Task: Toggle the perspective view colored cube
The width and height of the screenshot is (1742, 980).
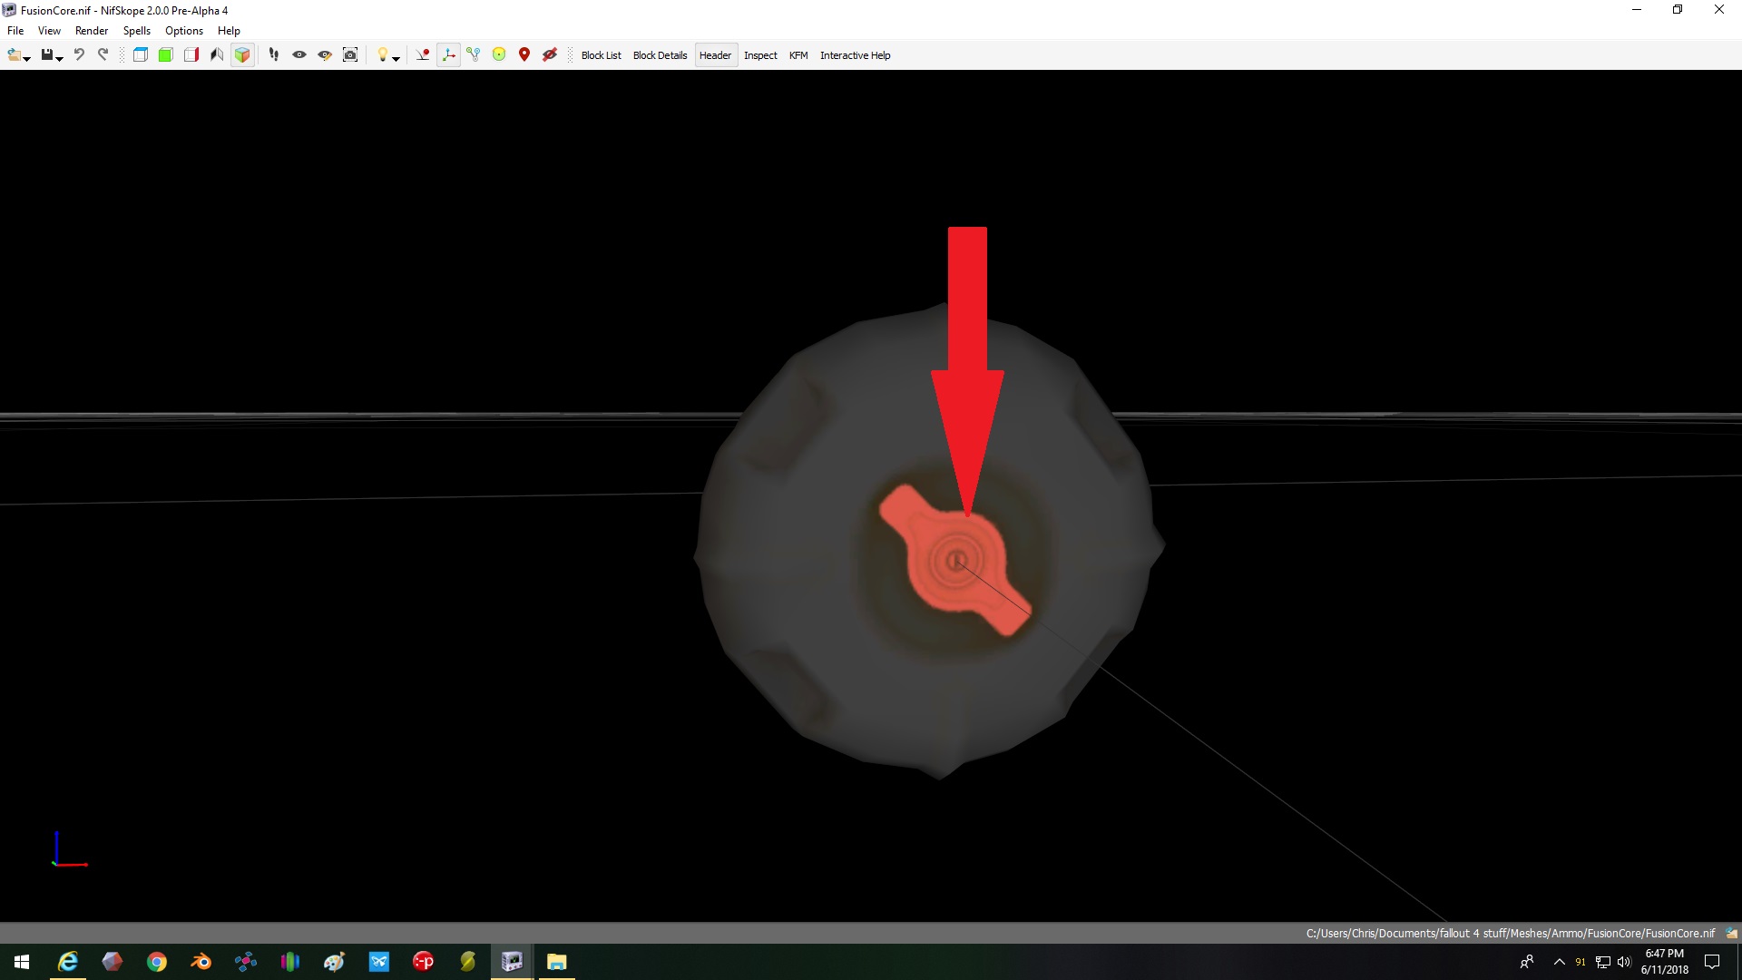Action: pyautogui.click(x=242, y=55)
